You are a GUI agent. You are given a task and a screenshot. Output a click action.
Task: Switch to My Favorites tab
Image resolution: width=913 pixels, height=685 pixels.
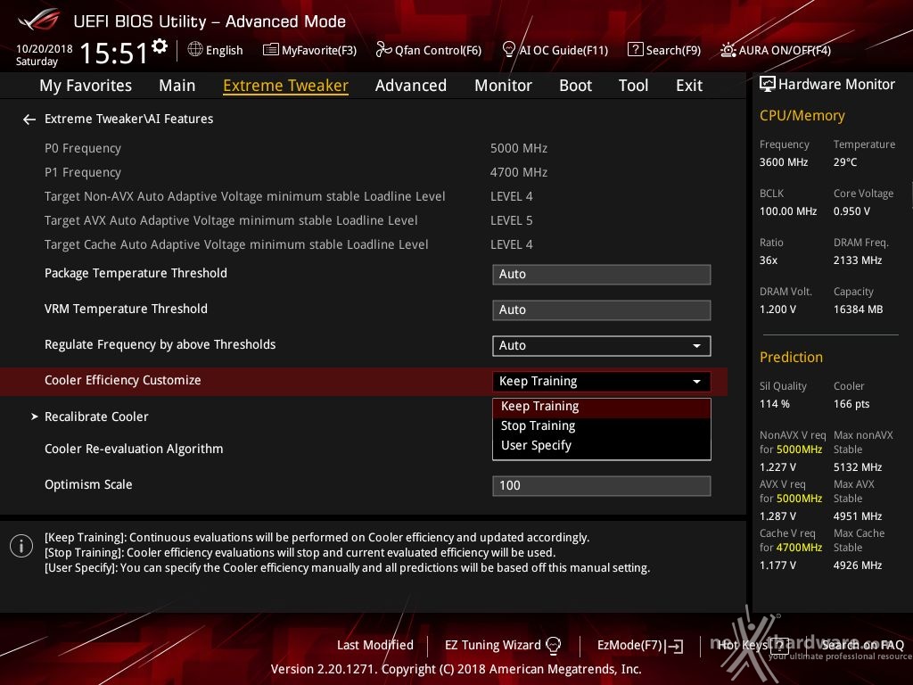click(86, 86)
